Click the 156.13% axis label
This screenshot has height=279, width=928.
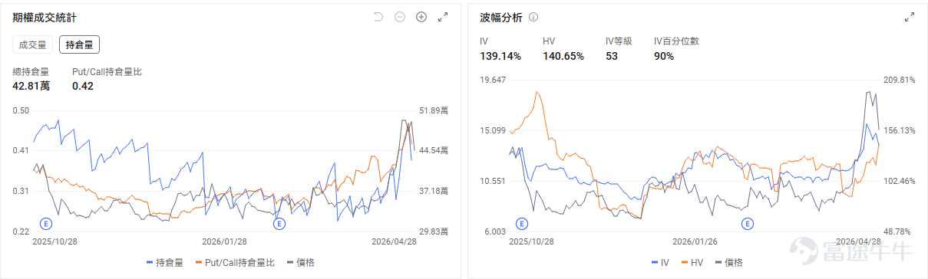899,130
